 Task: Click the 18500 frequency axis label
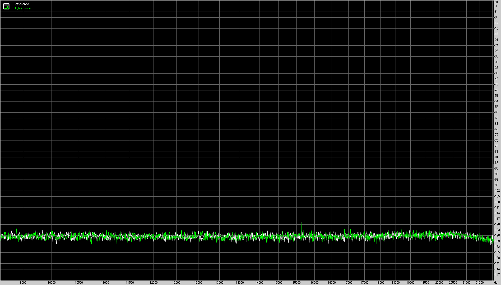pyautogui.click(x=396, y=283)
